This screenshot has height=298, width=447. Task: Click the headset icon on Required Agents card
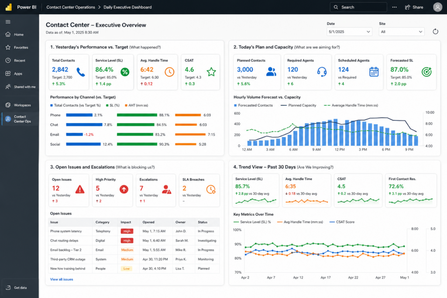(322, 72)
